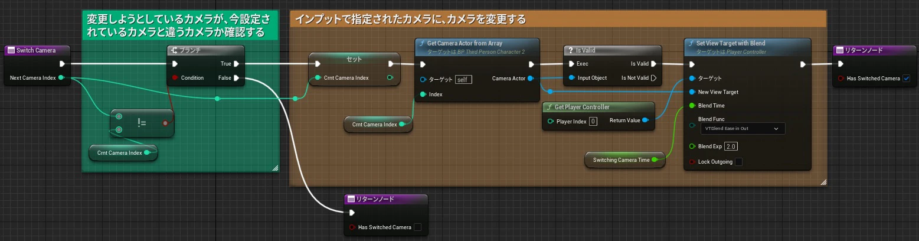Screen dimensions: 919x241
Task: Enable the Lock Outgoing checkbox
Action: pos(738,161)
